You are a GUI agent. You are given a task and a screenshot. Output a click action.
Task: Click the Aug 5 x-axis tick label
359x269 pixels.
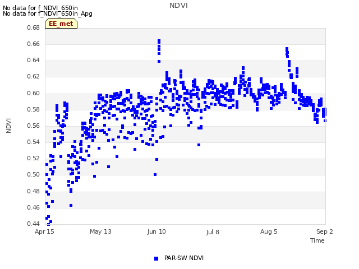[269, 231]
